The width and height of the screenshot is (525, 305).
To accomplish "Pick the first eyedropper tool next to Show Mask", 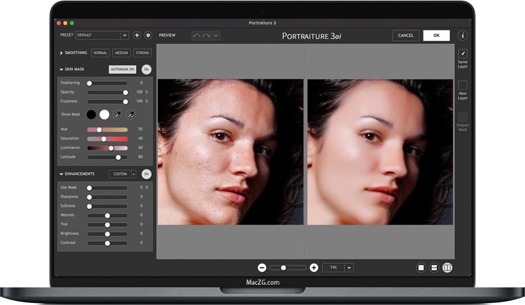I will pos(118,115).
